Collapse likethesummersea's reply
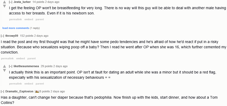Screen dimensions: 227x106 point(11,66)
